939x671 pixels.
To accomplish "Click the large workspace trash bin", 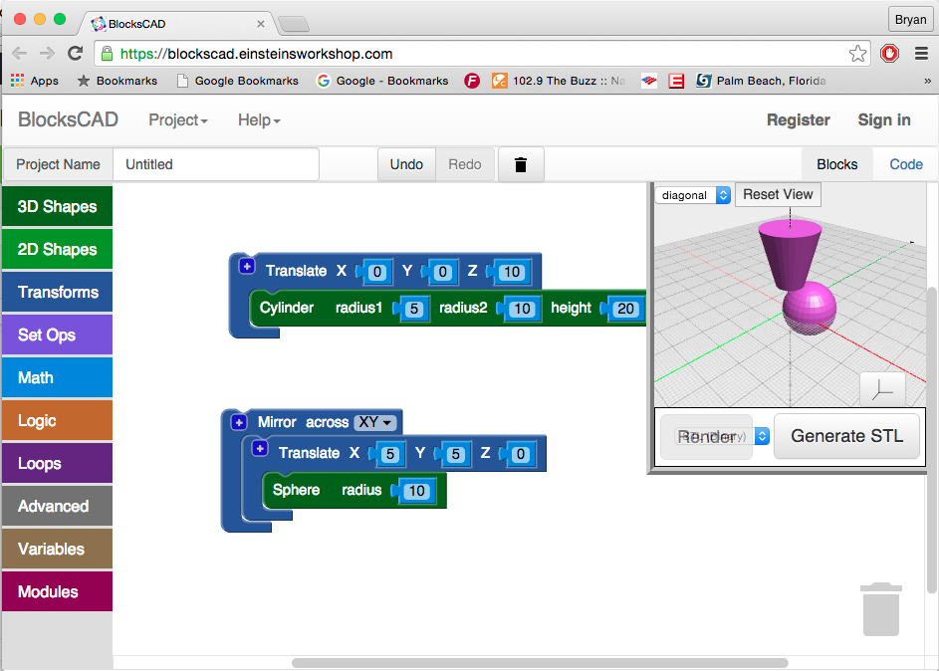I will (x=881, y=609).
